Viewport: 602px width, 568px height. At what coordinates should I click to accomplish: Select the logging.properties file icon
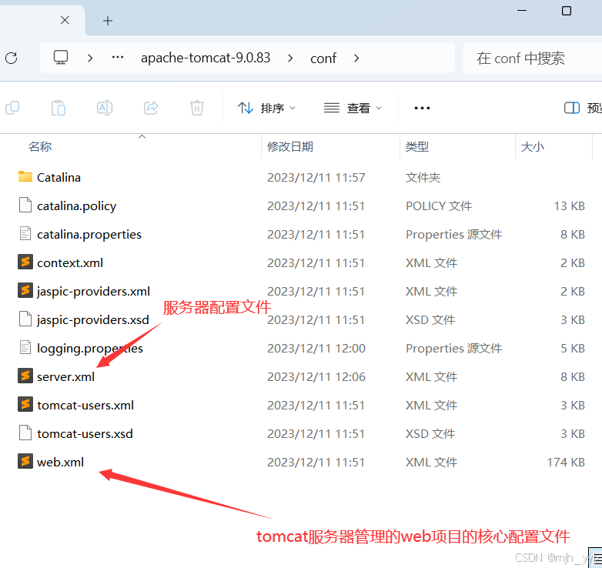25,347
